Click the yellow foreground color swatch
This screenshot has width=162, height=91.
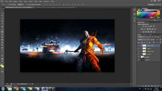point(2,65)
